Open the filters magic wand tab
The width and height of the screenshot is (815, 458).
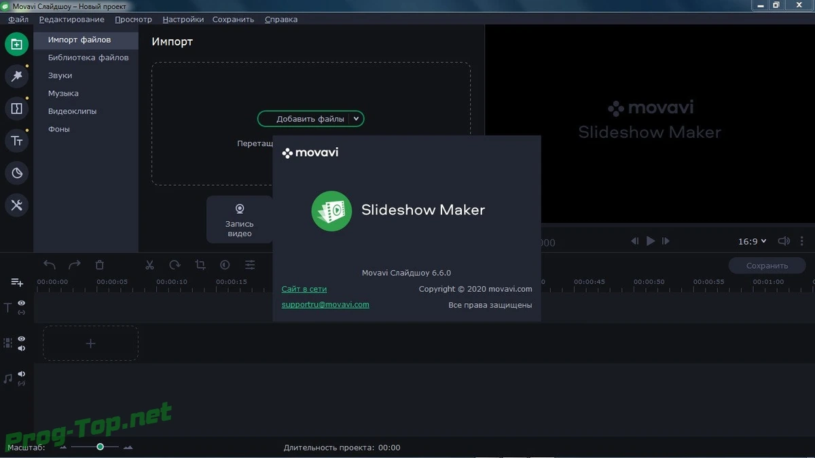(x=17, y=76)
